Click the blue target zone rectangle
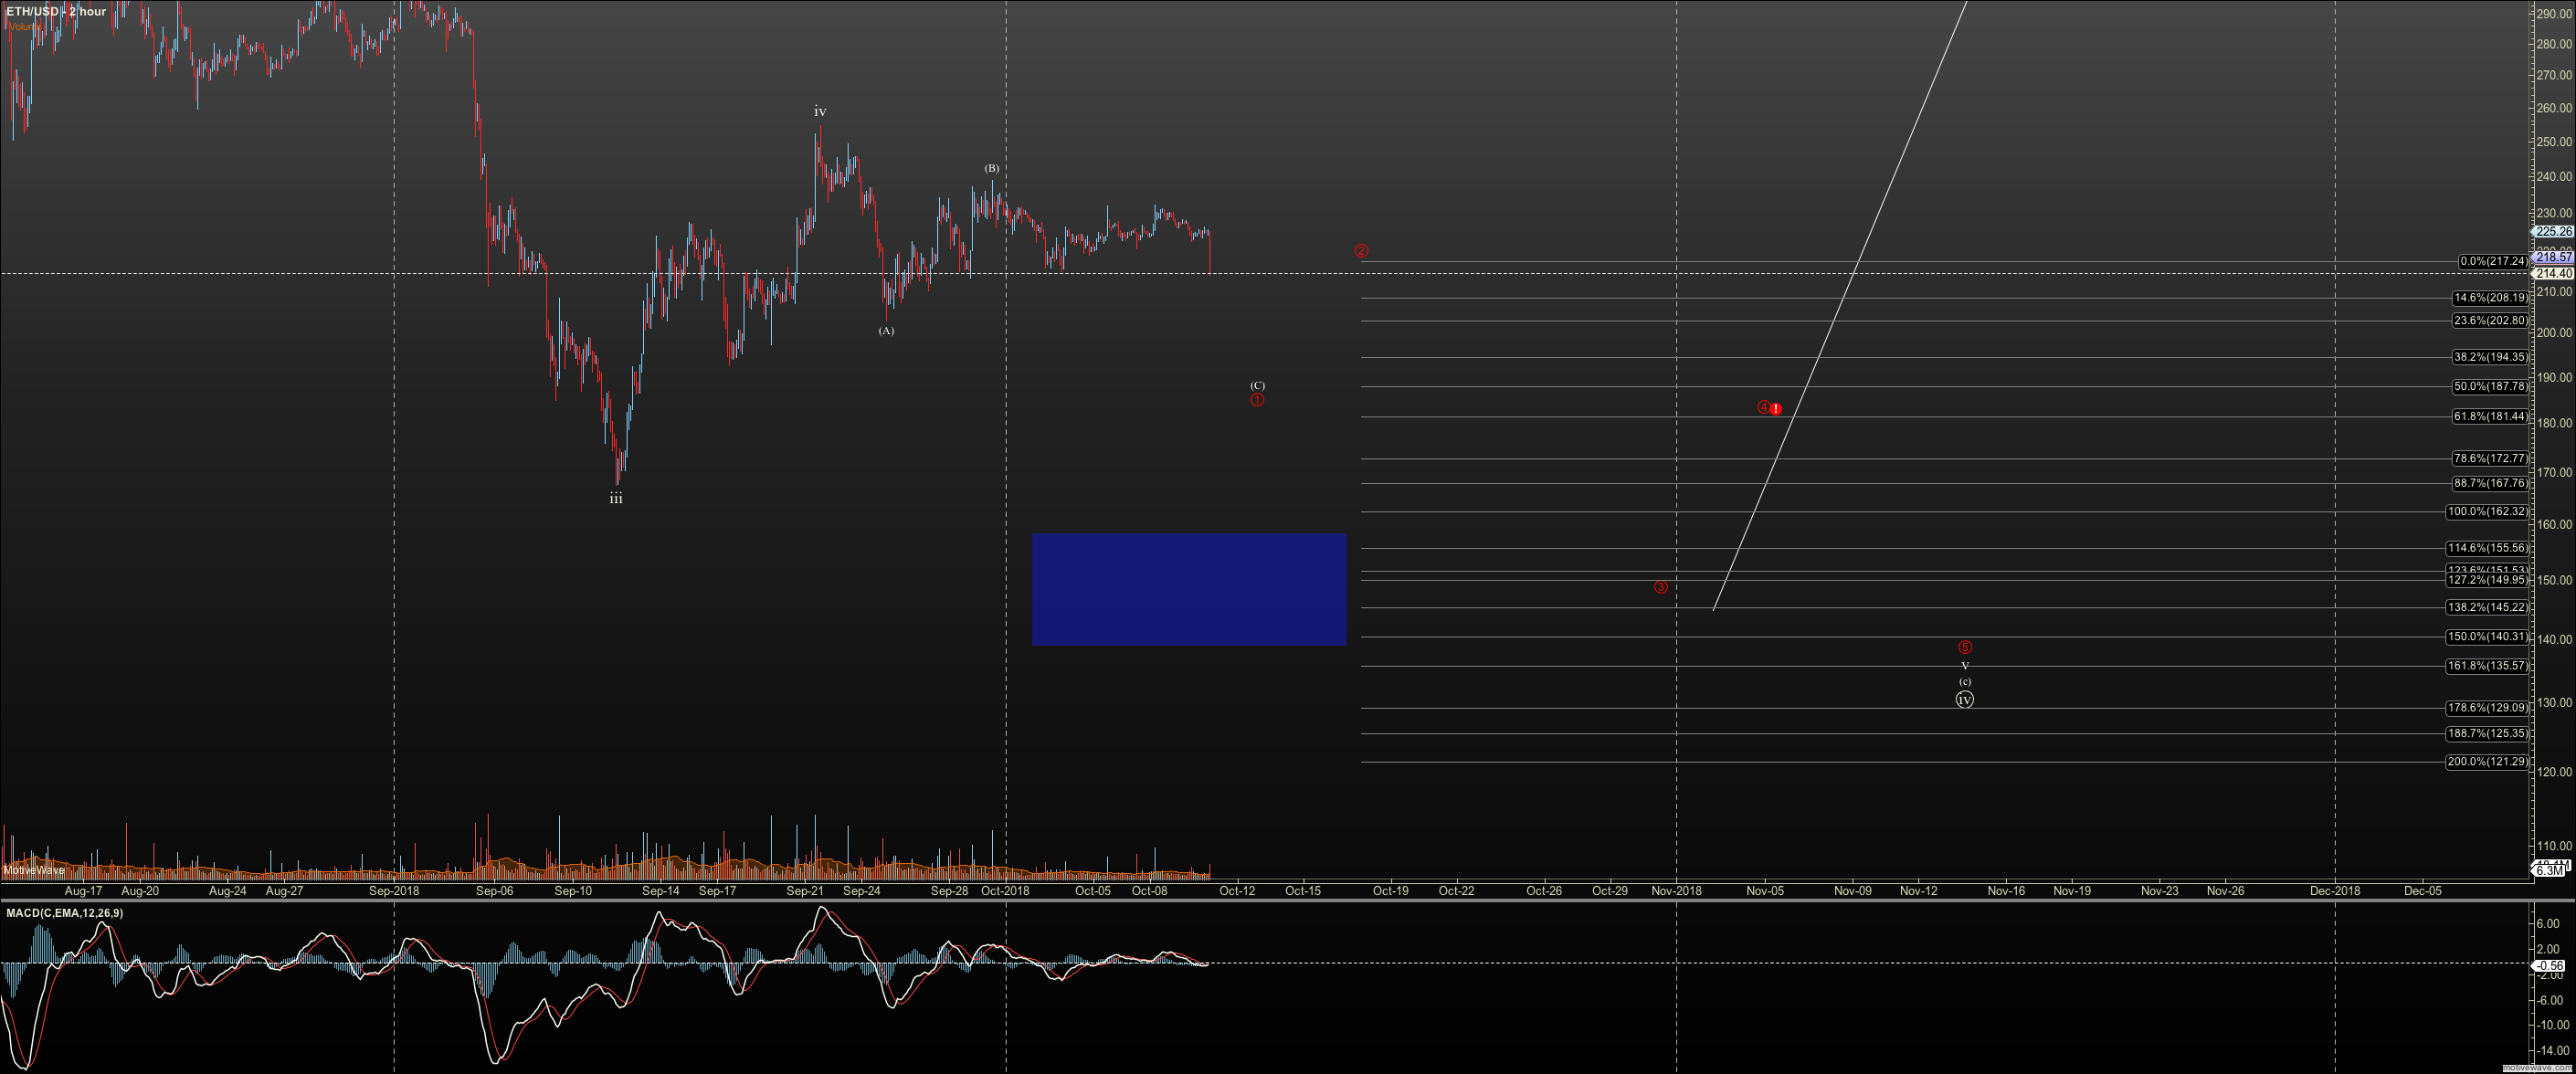Image resolution: width=2576 pixels, height=1074 pixels. [x=1188, y=589]
